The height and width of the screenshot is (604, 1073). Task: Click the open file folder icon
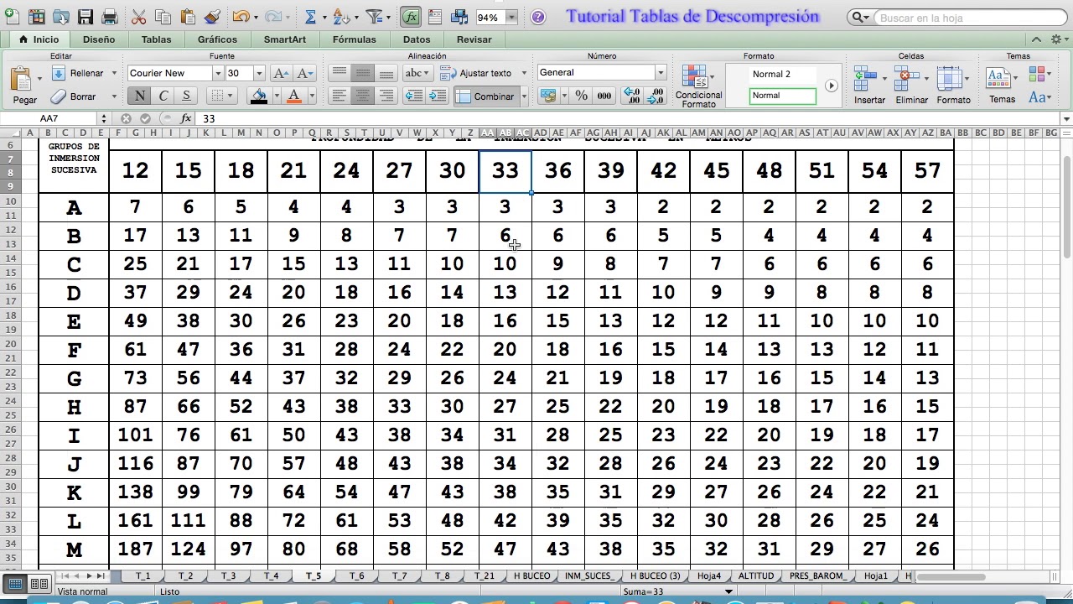pos(60,17)
